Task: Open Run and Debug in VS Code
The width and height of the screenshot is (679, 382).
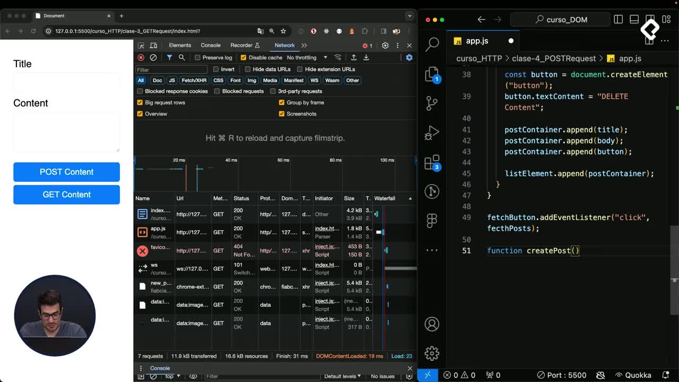Action: [432, 133]
